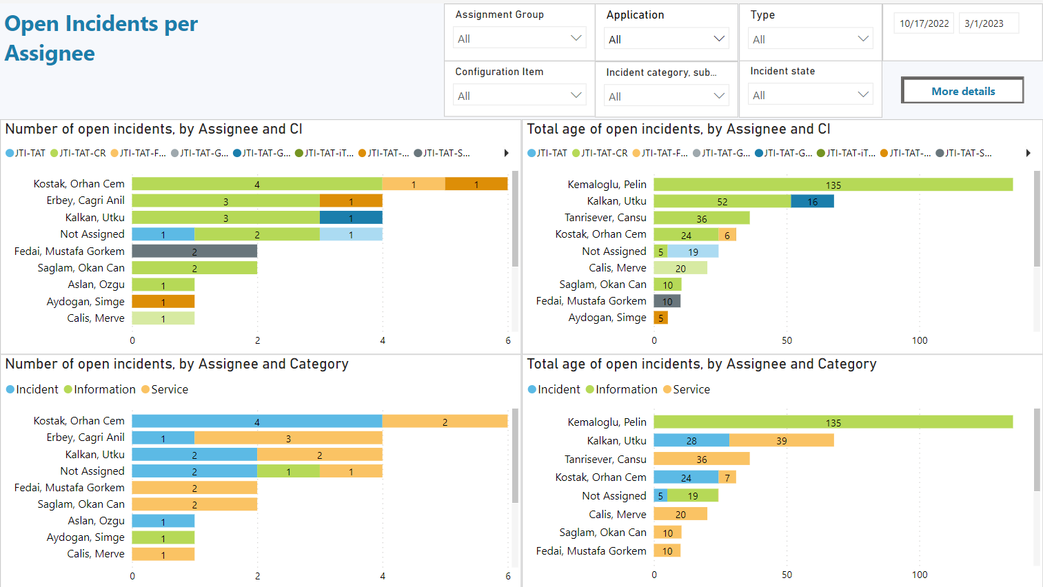Click Erbey, Cagri Anil Service bar showing 3

[x=288, y=437]
